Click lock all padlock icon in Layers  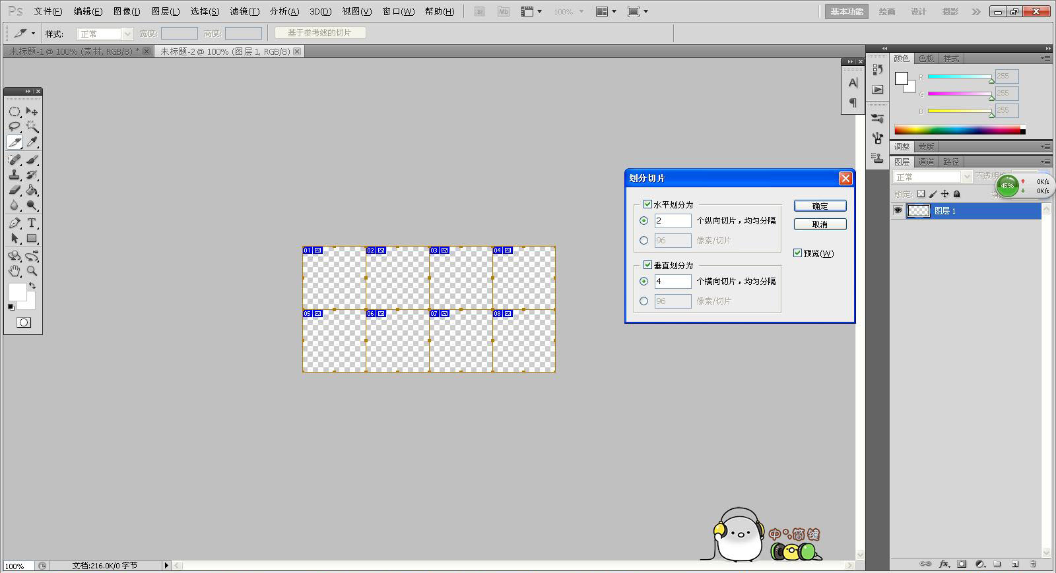(957, 194)
